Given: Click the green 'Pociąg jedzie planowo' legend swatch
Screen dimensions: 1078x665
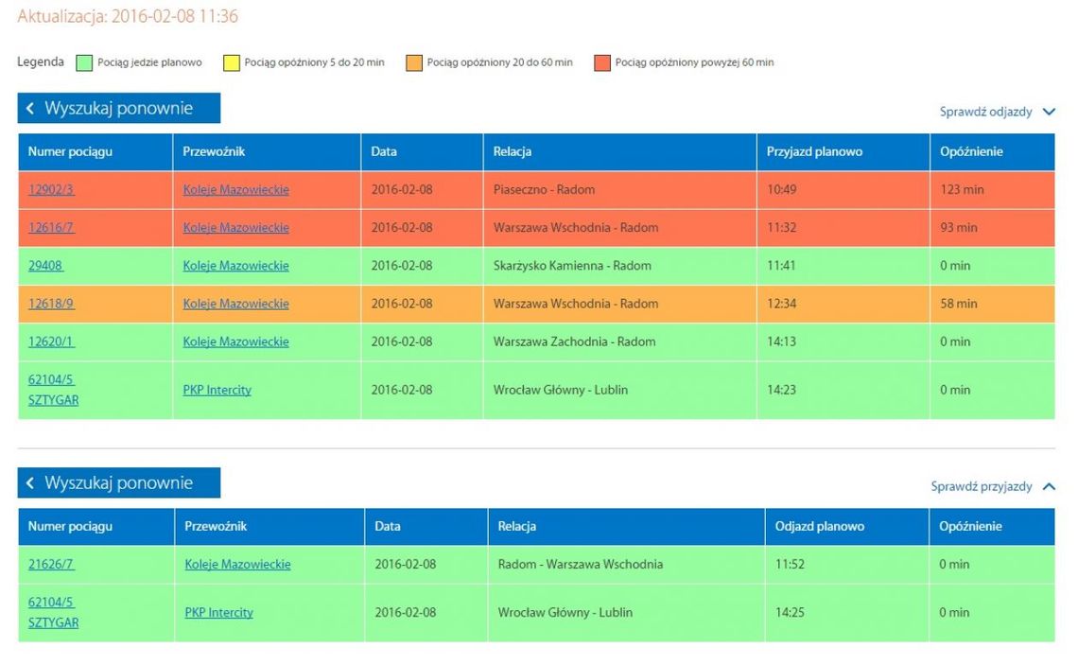Looking at the screenshot, I should (x=83, y=63).
